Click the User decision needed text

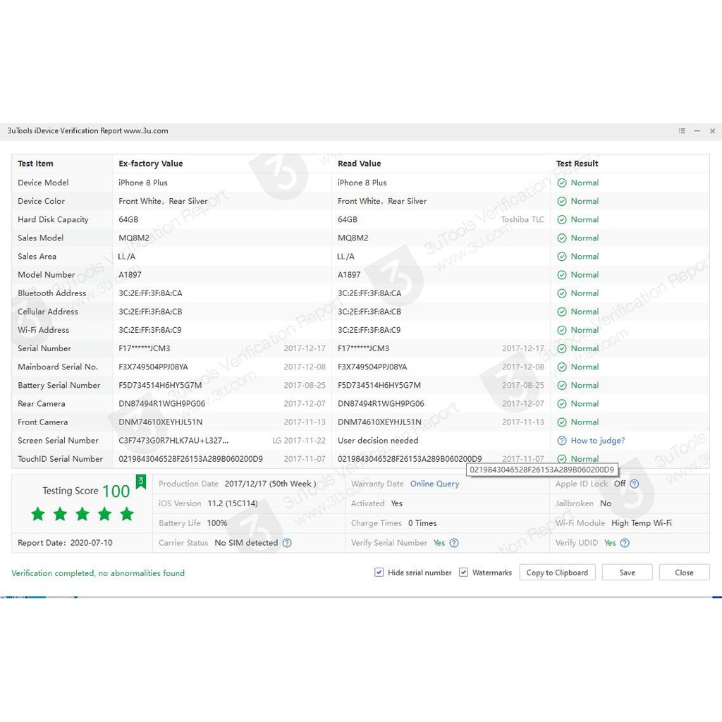click(x=378, y=441)
